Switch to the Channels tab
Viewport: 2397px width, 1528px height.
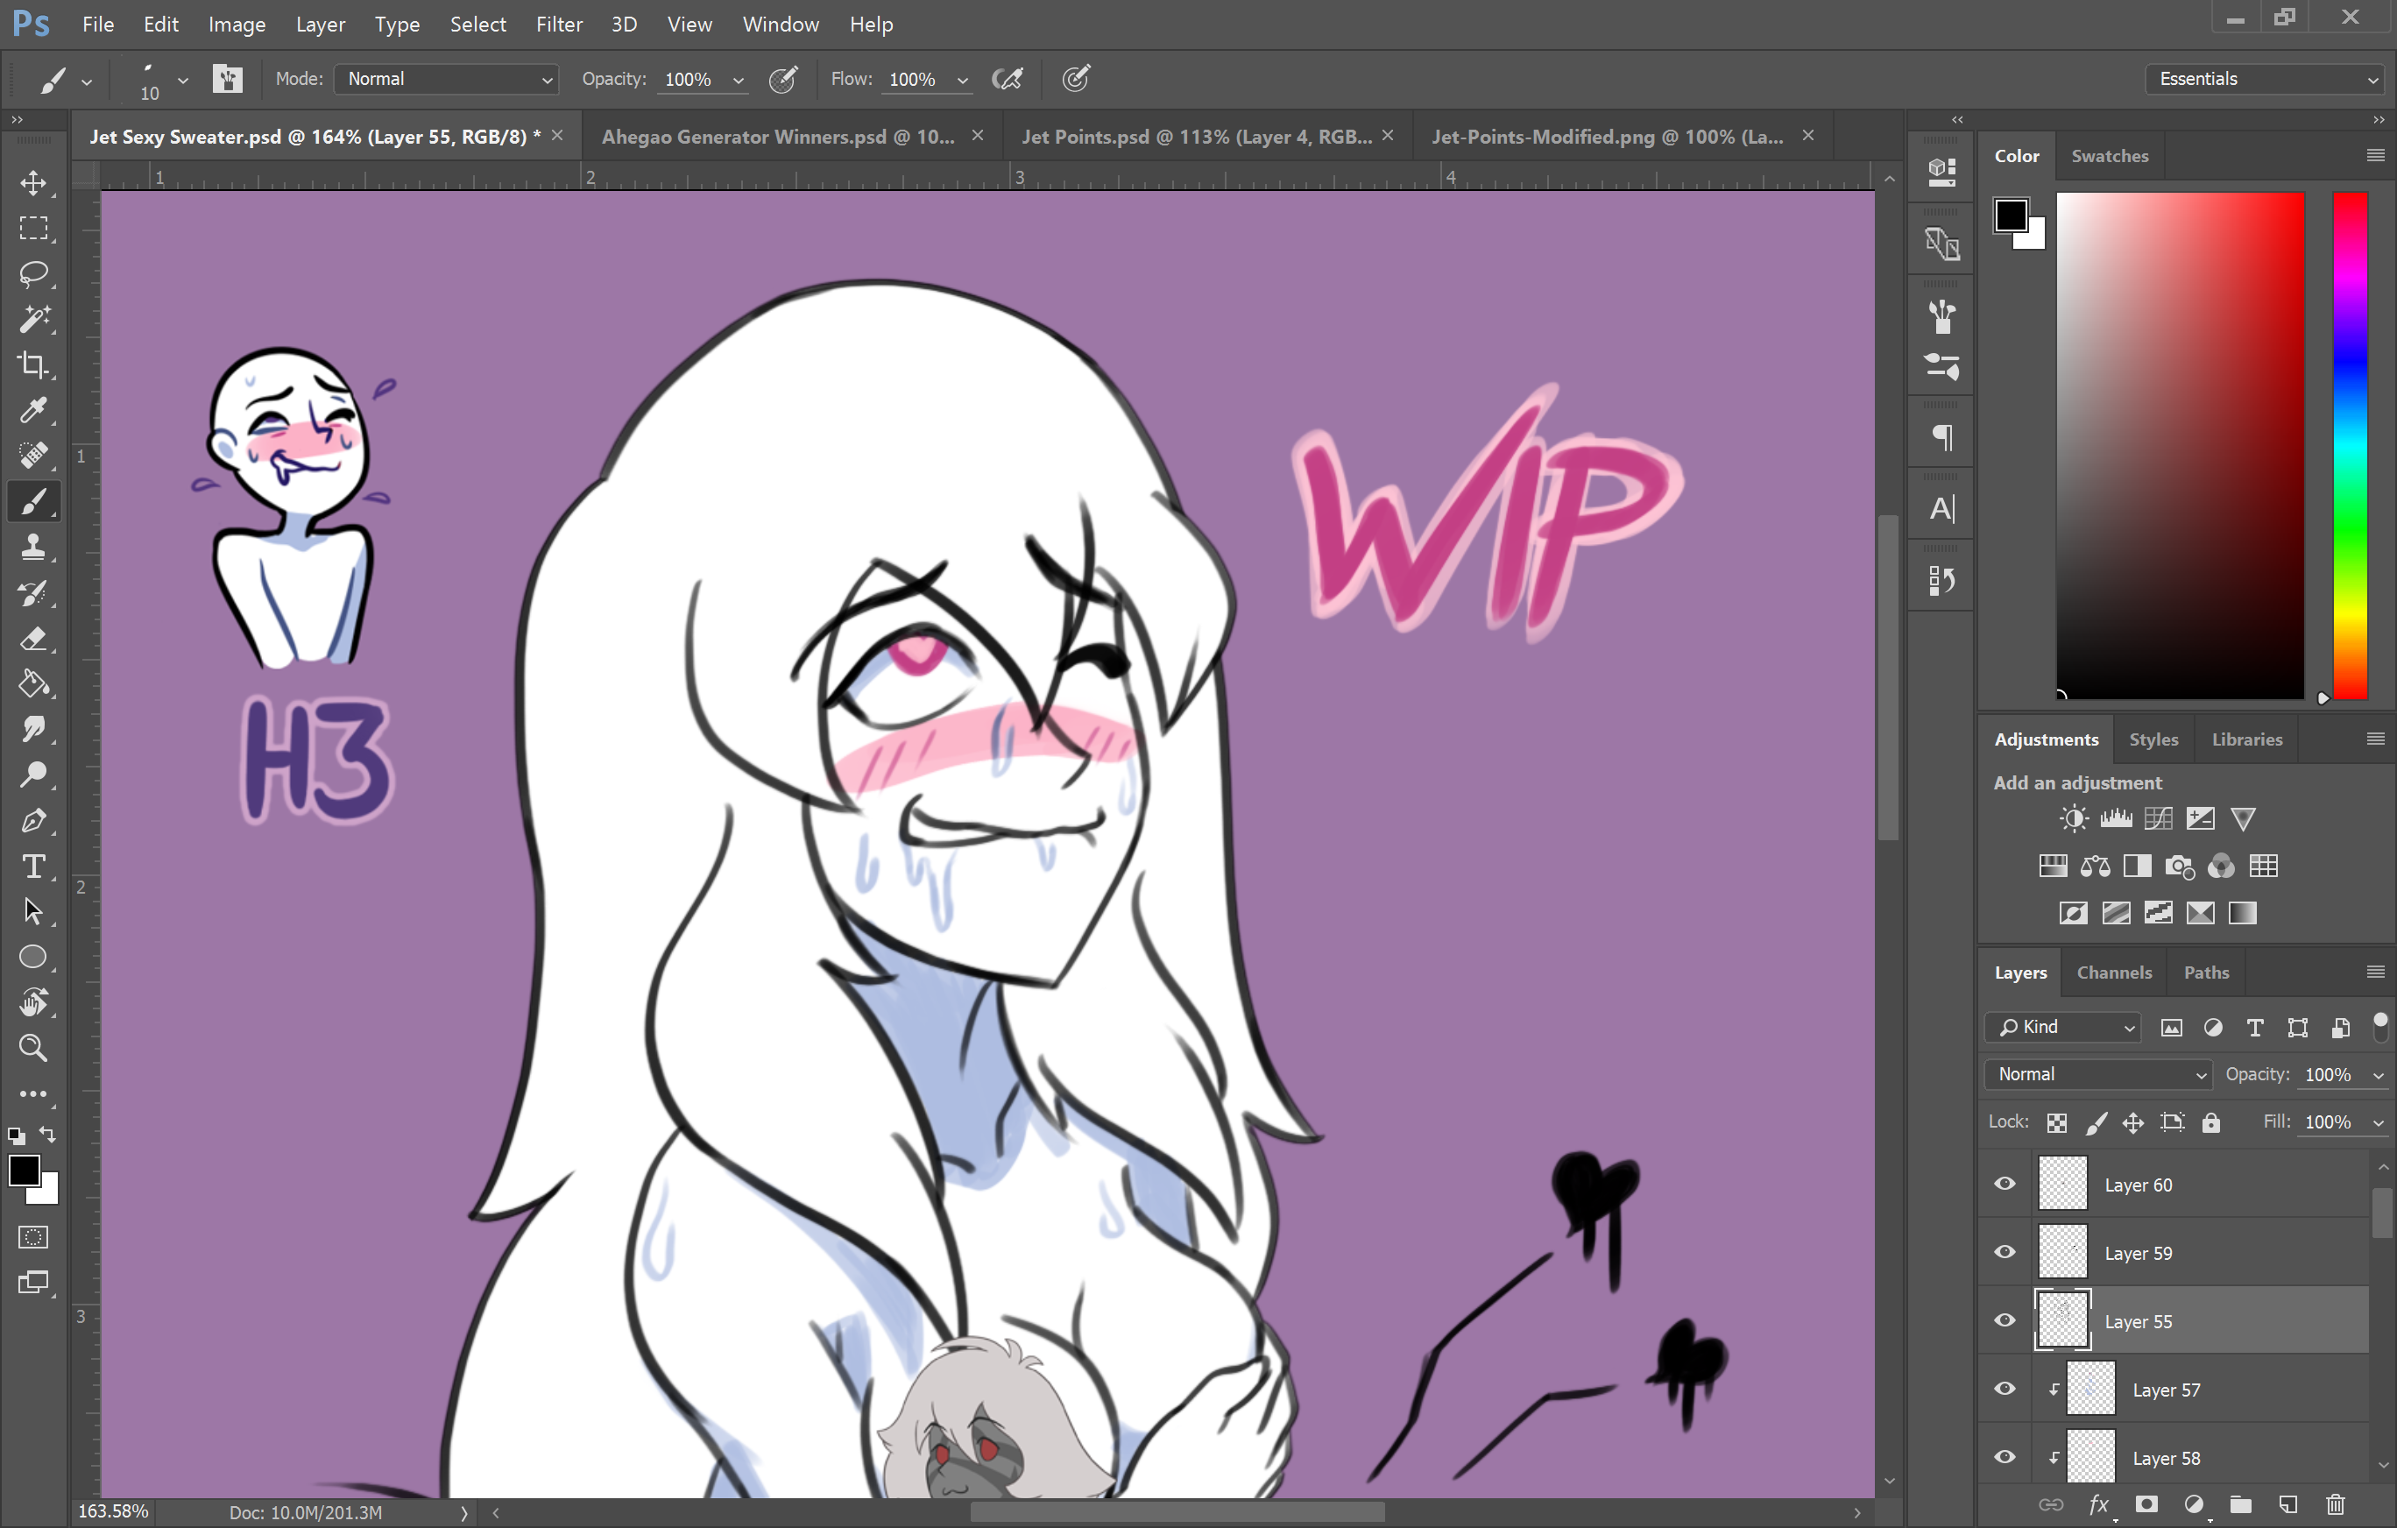tap(2114, 973)
